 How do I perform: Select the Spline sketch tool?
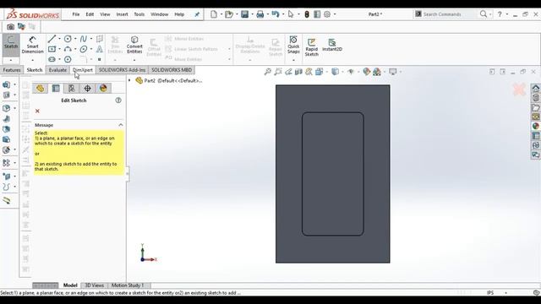click(84, 39)
